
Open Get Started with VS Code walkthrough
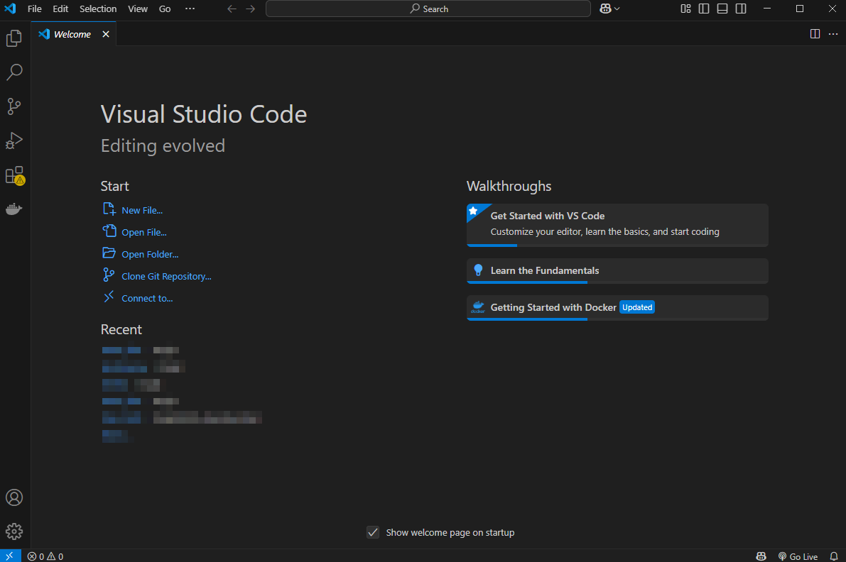617,225
